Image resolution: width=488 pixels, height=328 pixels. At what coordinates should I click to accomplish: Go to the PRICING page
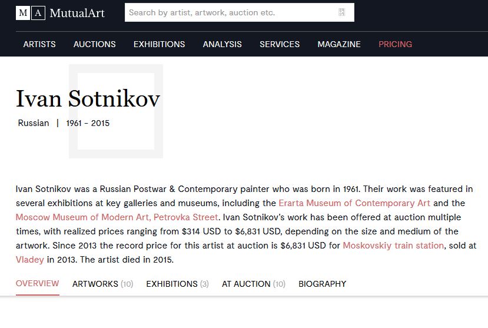395,44
